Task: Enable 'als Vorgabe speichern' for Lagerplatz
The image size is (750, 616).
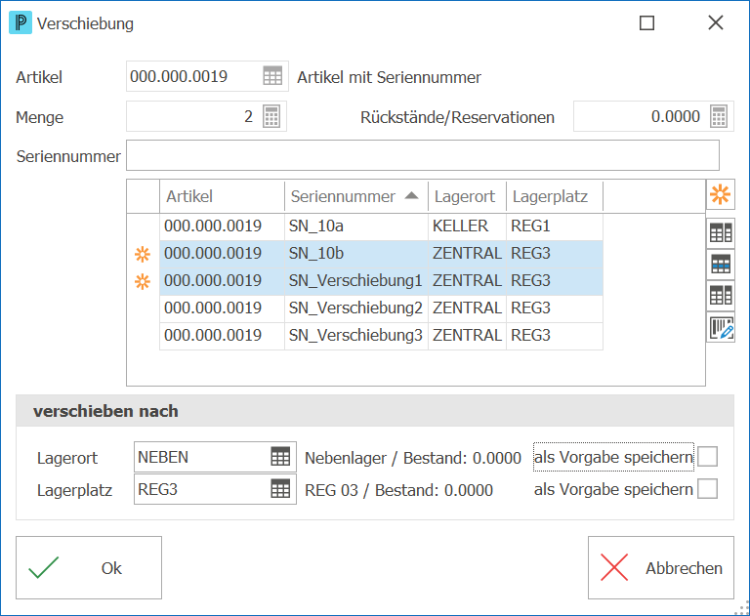Action: tap(707, 489)
